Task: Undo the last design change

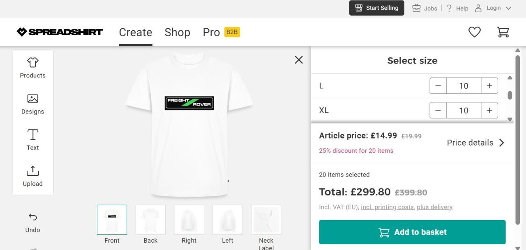Action: 32,223
